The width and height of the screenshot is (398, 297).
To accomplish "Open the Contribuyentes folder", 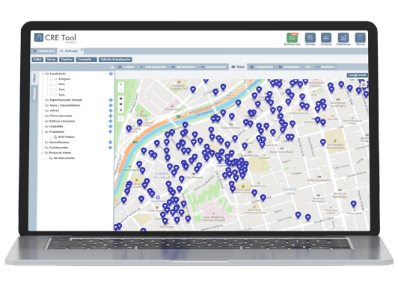I will 57,148.
